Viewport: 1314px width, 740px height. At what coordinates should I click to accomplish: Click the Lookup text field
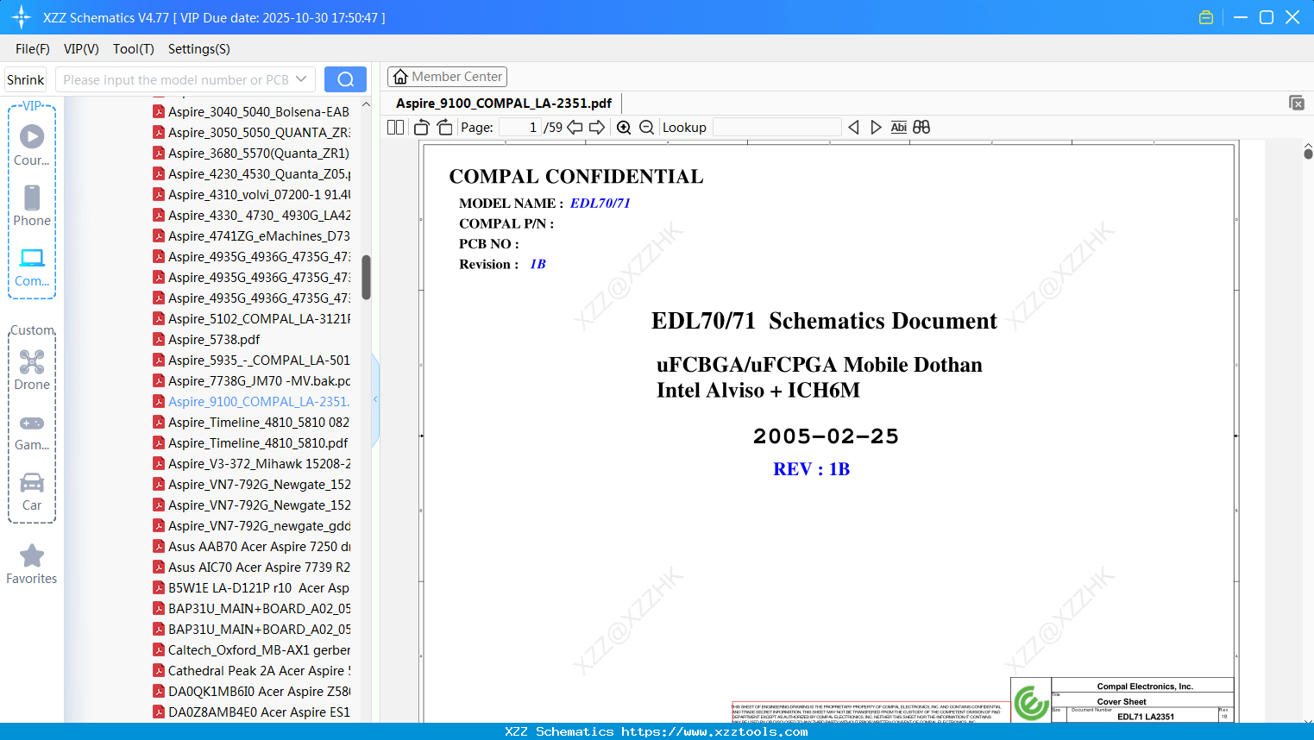[x=776, y=128]
